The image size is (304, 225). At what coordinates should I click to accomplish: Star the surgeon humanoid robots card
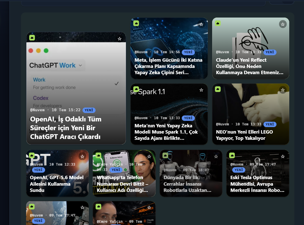(x=216, y=157)
